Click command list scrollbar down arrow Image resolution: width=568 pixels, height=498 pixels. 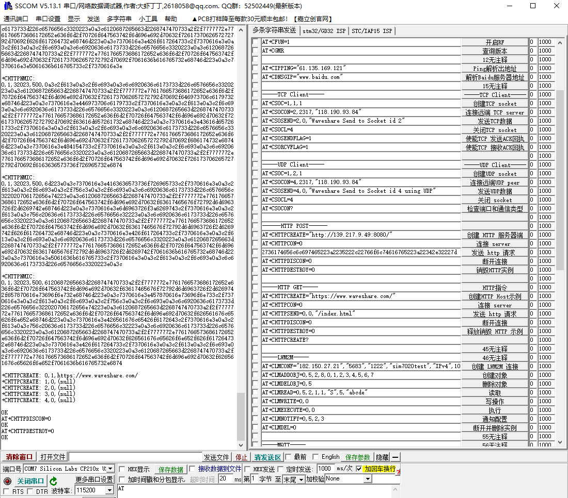560,442
